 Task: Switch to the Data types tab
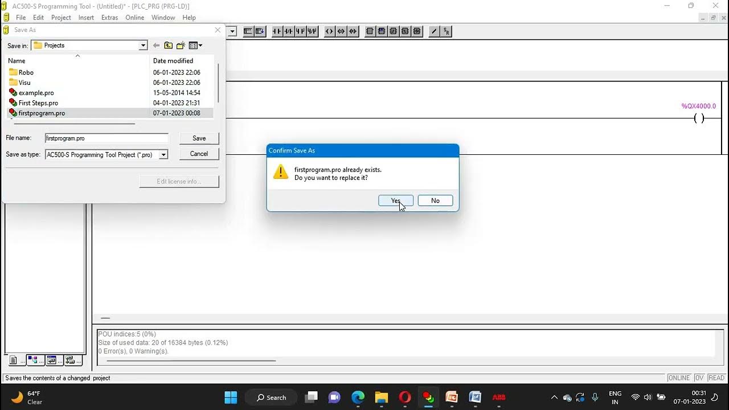click(x=35, y=360)
